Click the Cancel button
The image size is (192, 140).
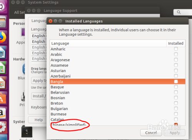[151, 133]
